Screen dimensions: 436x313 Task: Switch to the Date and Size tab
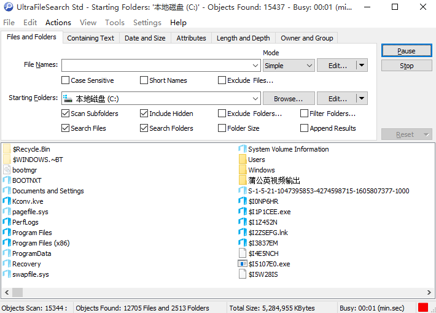point(145,38)
